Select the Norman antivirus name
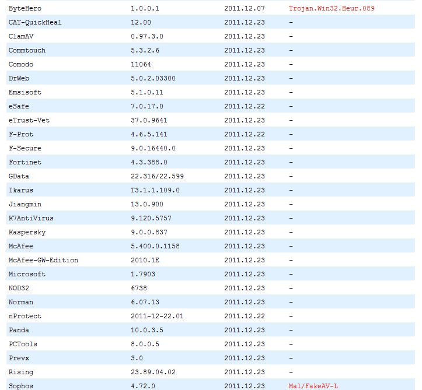 21,302
